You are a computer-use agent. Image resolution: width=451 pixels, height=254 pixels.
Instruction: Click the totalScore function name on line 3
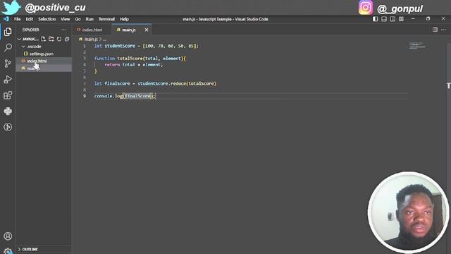click(130, 58)
